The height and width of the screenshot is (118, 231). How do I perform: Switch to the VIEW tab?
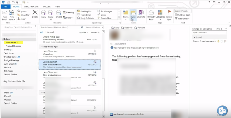coord(58,6)
